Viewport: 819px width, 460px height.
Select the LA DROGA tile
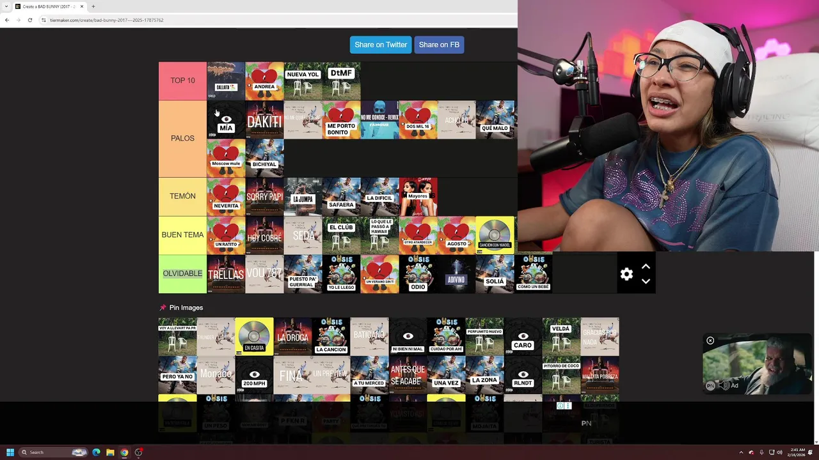point(292,336)
